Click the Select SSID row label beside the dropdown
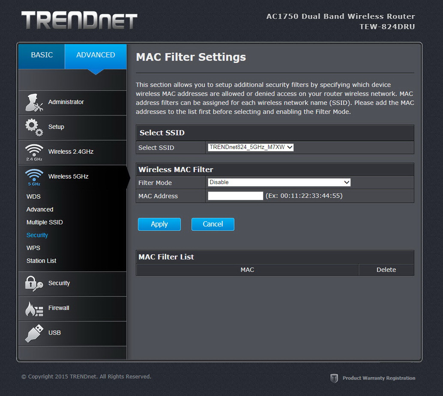 point(156,148)
